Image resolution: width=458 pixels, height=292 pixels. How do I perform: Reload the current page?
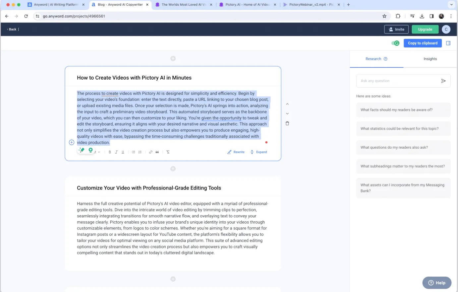[x=26, y=16]
